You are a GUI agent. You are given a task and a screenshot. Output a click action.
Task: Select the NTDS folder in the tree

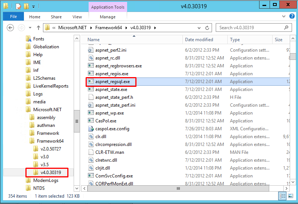39,188
